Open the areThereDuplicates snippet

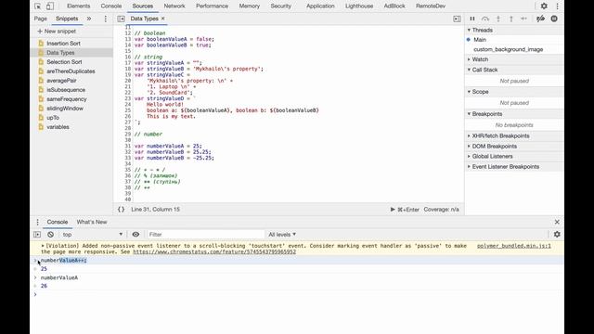click(71, 71)
